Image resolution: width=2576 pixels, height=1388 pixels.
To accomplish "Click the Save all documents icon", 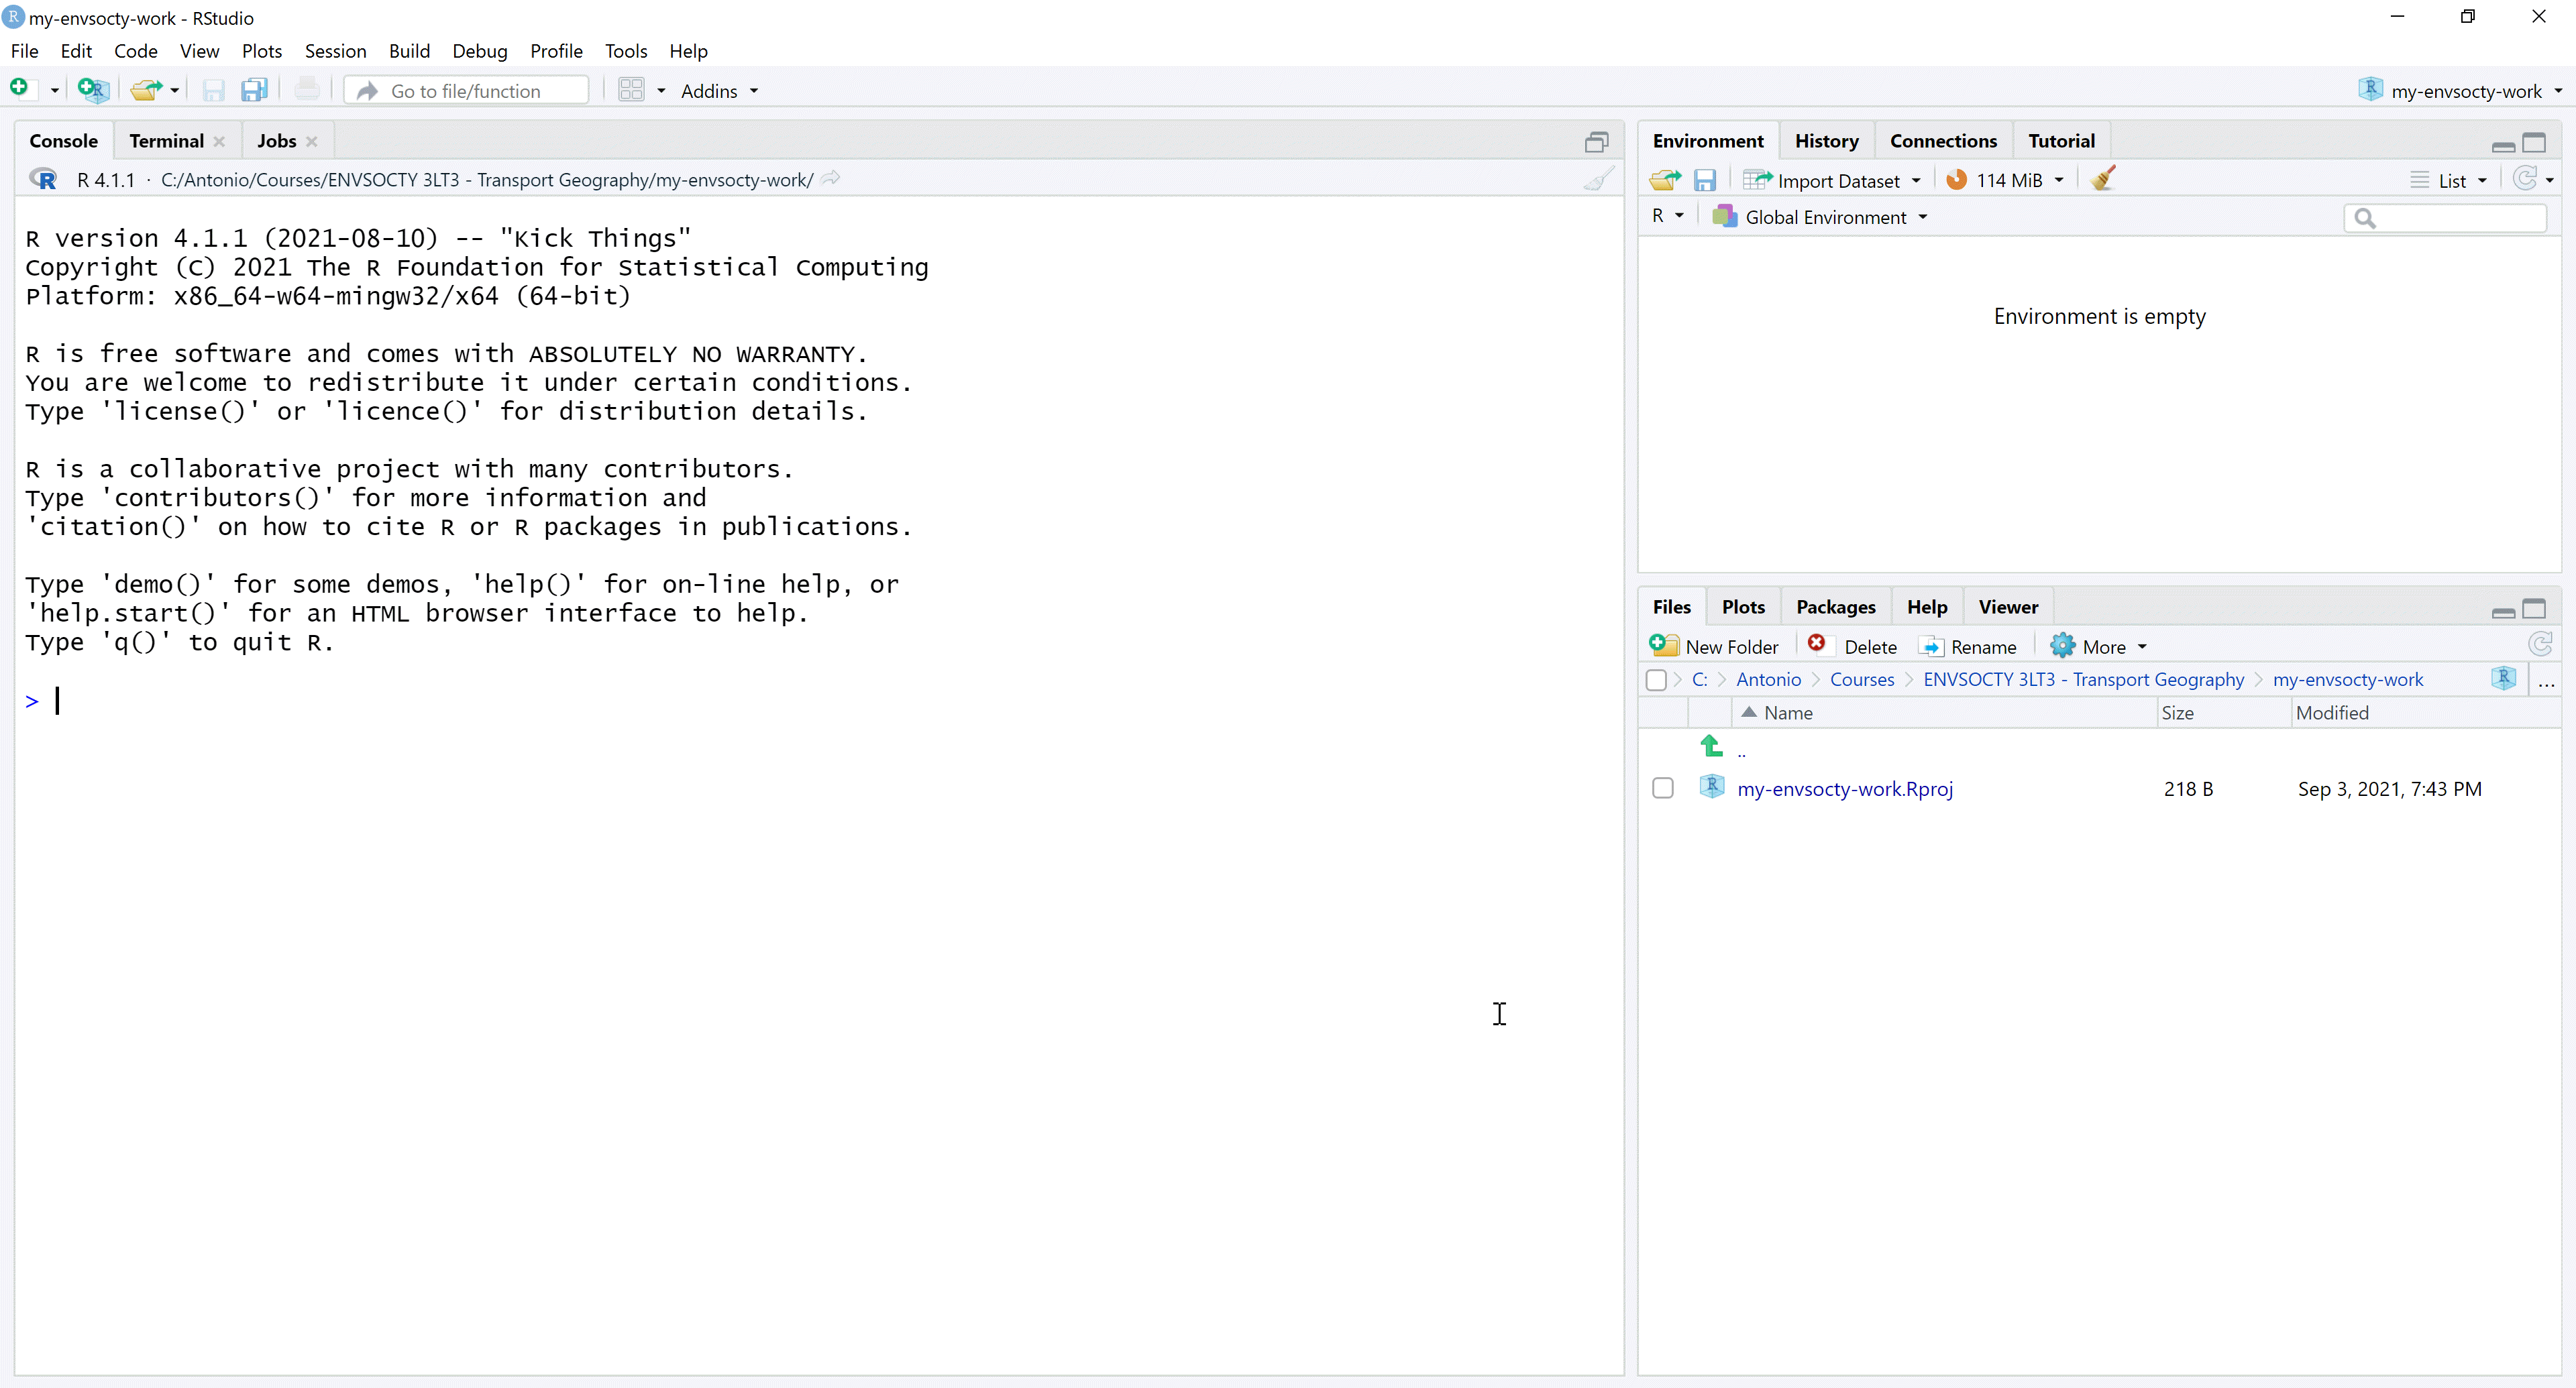I will tap(255, 91).
